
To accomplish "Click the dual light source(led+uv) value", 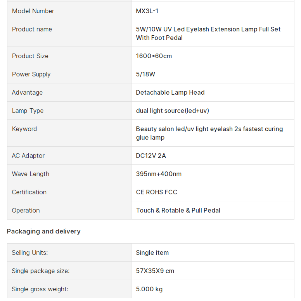I will 172,111.
